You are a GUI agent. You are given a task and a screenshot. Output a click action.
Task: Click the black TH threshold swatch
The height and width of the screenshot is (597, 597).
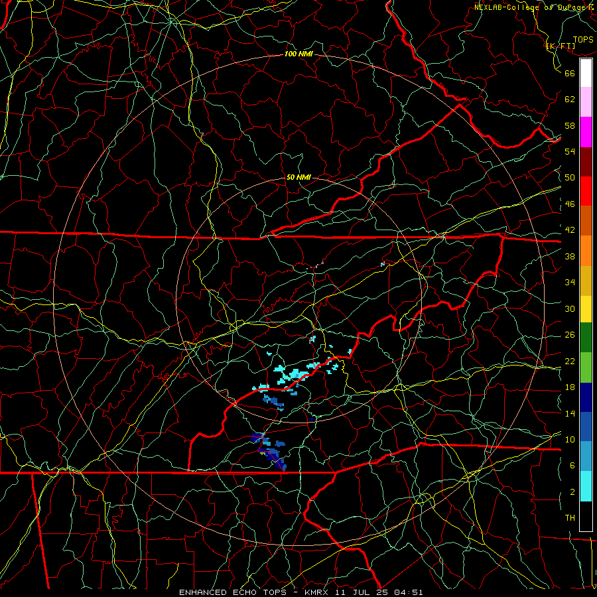[x=586, y=516]
